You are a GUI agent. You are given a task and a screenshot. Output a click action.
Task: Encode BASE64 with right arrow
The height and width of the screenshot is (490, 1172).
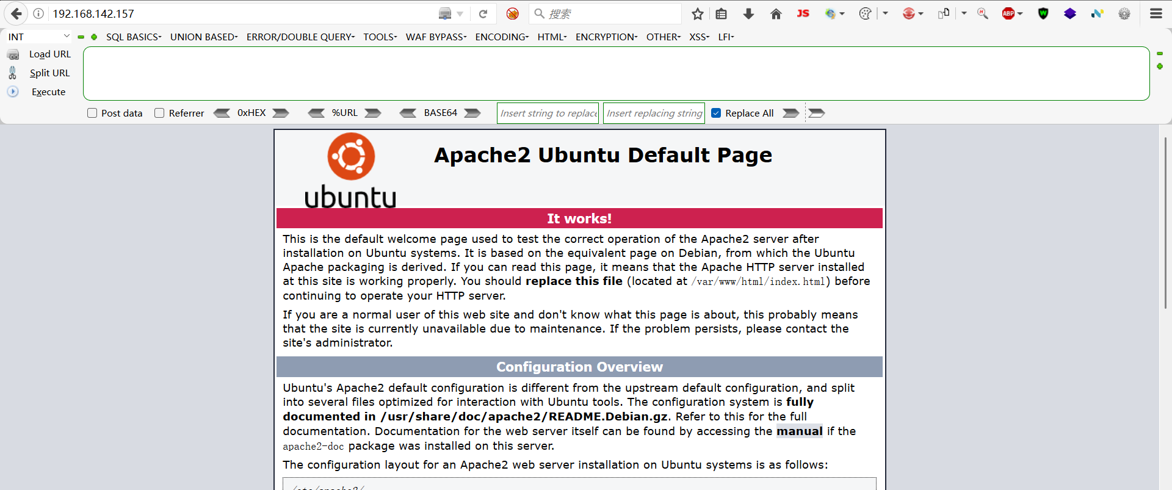[472, 113]
